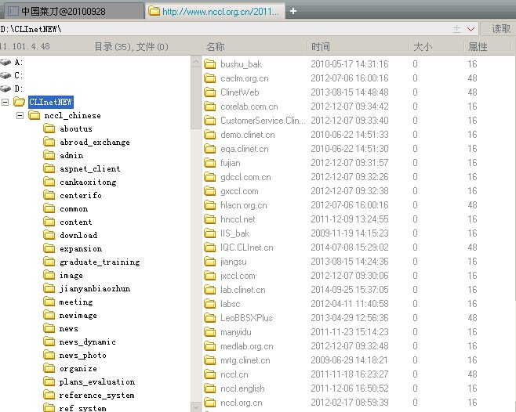Click the path input field
This screenshot has height=412, width=516.
coord(225,29)
